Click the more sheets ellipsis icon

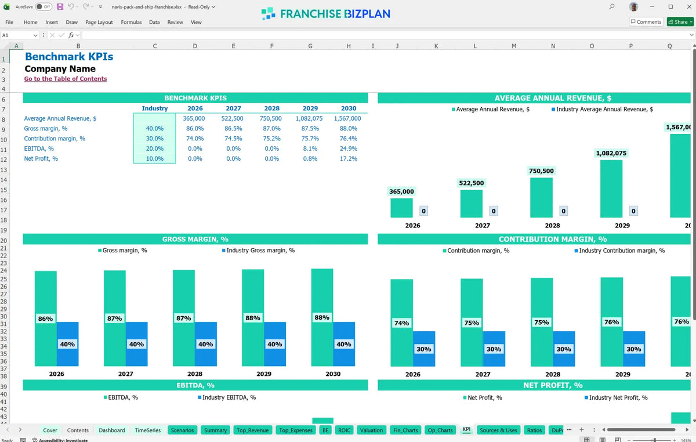pyautogui.click(x=569, y=430)
